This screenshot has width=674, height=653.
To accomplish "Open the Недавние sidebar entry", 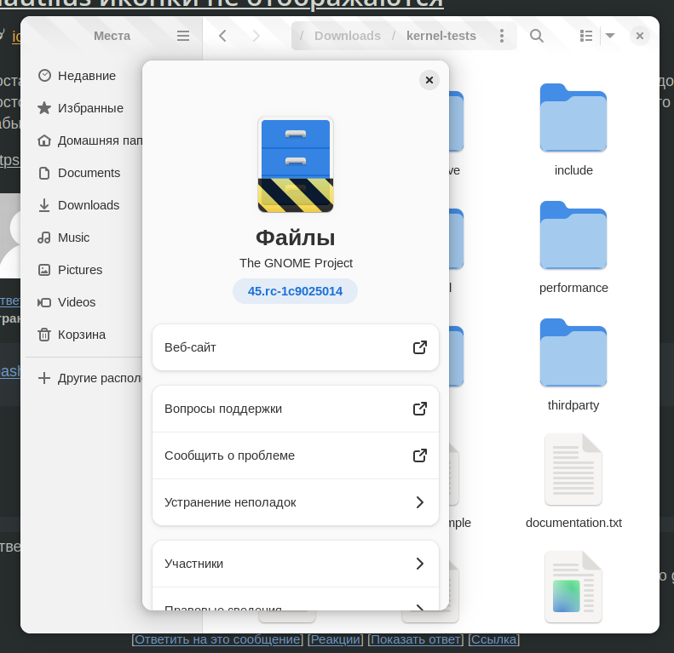I will (86, 76).
